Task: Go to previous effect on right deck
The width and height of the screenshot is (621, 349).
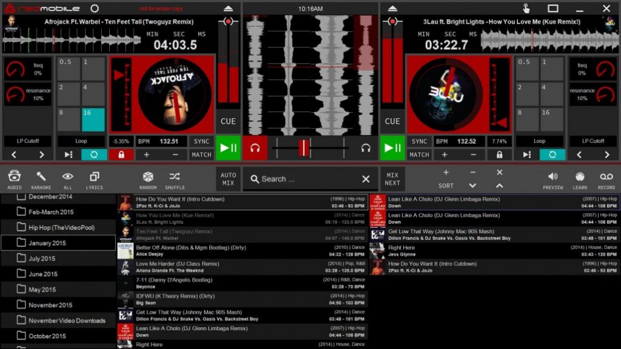Action: point(579,155)
